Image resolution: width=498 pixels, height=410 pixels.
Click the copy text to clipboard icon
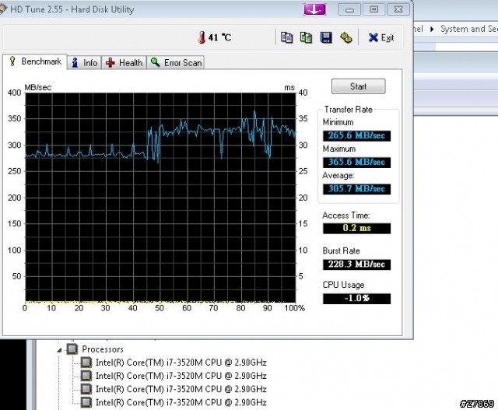coord(286,37)
